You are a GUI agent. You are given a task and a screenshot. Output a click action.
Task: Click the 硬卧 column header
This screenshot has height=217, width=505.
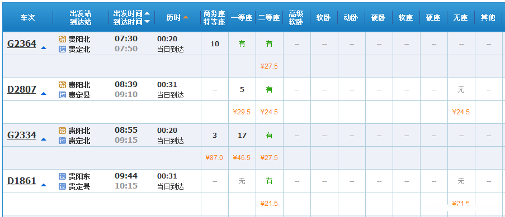tap(379, 18)
